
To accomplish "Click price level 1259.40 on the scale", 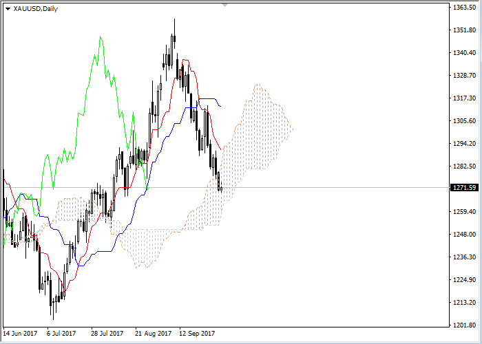I will coord(465,212).
